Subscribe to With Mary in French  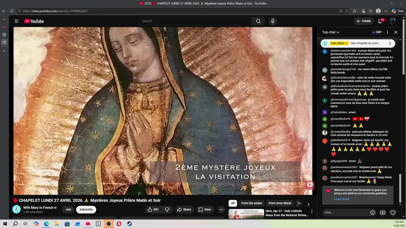(x=86, y=210)
